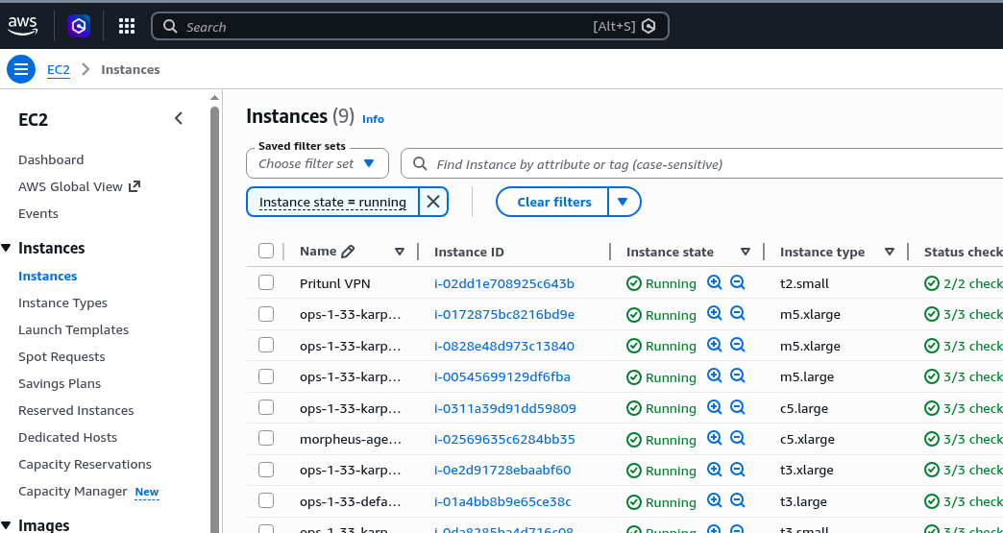Collapse the EC2 sidebar with the arrow
Image resolution: width=1003 pixels, height=533 pixels.
pyautogui.click(x=179, y=119)
